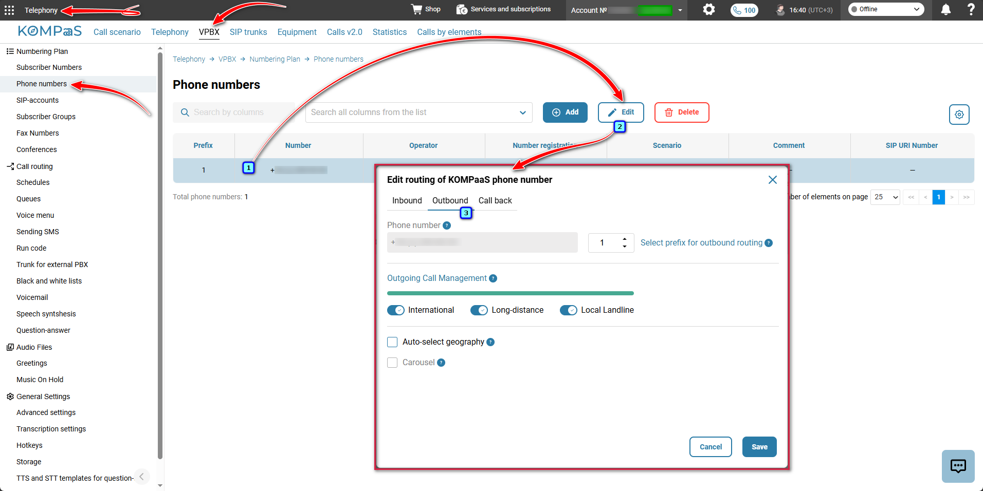Switch to the Call back tab
Screen dimensions: 983x491
(x=495, y=201)
